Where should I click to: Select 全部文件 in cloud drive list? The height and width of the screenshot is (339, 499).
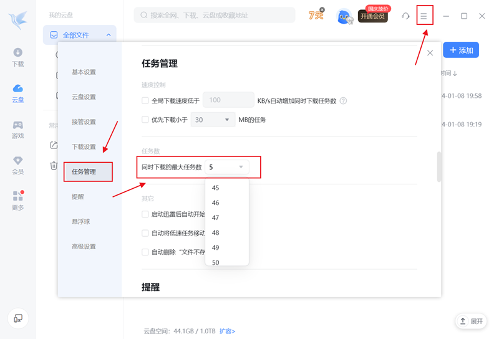point(80,35)
